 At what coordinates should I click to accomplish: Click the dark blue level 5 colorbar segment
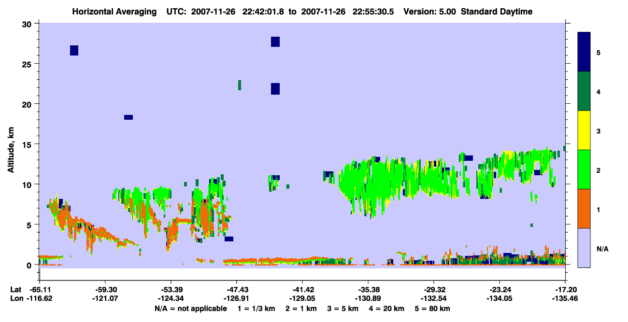pyautogui.click(x=584, y=52)
